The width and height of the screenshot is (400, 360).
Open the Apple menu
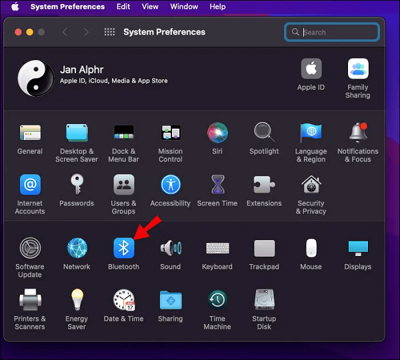15,7
